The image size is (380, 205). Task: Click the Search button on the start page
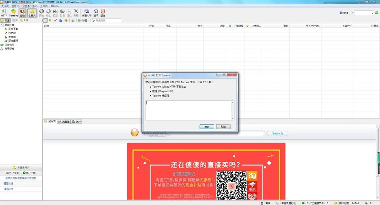tap(277, 133)
